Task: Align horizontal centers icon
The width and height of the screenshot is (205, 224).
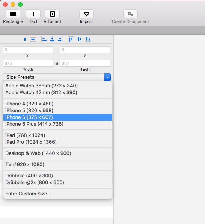Action: (x=52, y=39)
